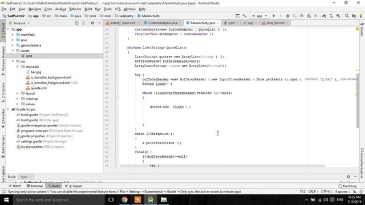Open the app run configuration dropdown
Screen dimensions: 365x205
coord(259,16)
